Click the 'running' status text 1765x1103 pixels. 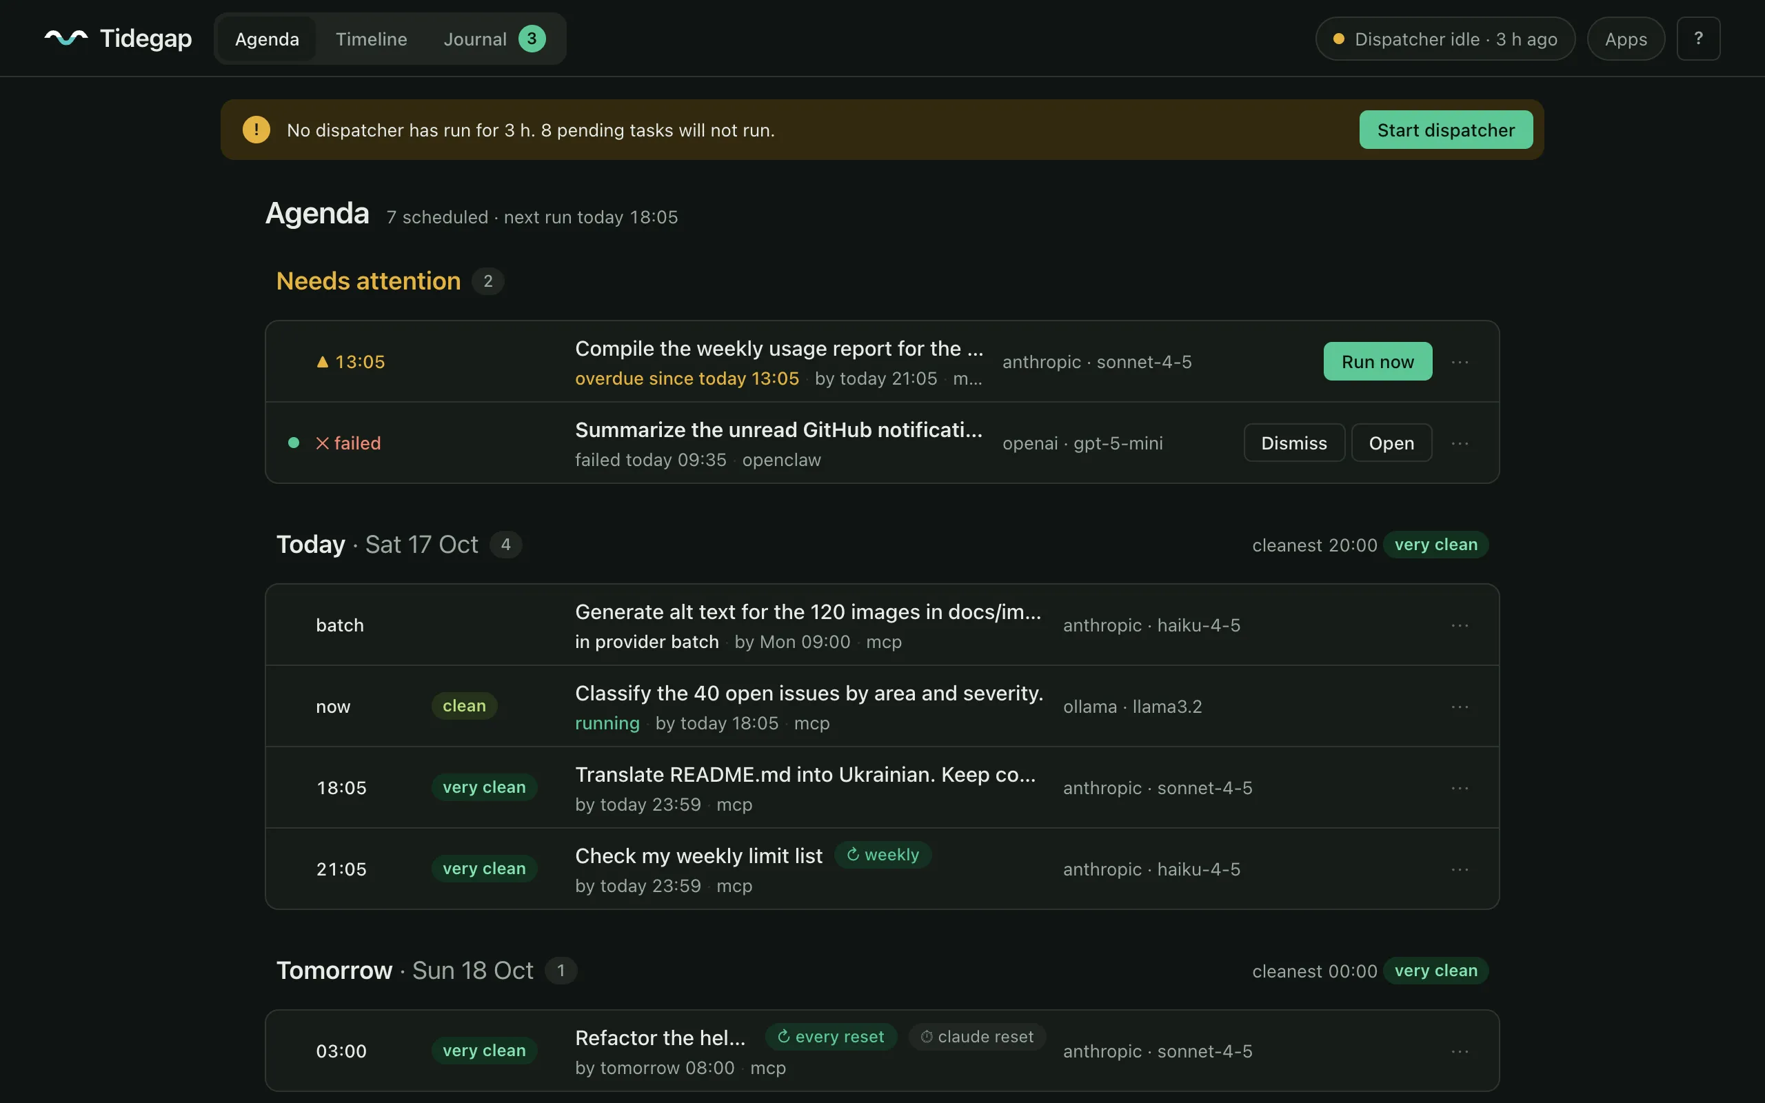(607, 723)
